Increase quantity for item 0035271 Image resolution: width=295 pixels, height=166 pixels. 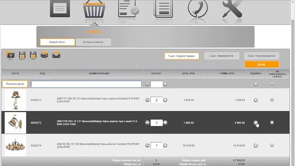click(x=165, y=100)
